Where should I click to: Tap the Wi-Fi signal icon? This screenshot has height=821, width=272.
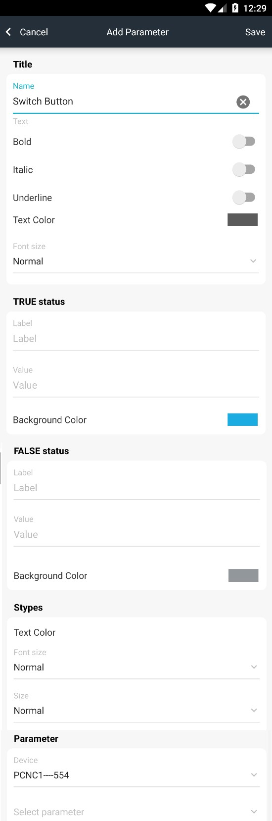[x=211, y=8]
